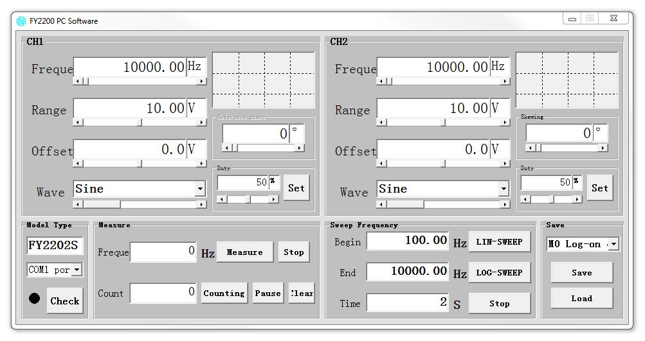645x341 pixels.
Task: Click CH2 Wave scrollbar left arrow
Action: point(381,204)
